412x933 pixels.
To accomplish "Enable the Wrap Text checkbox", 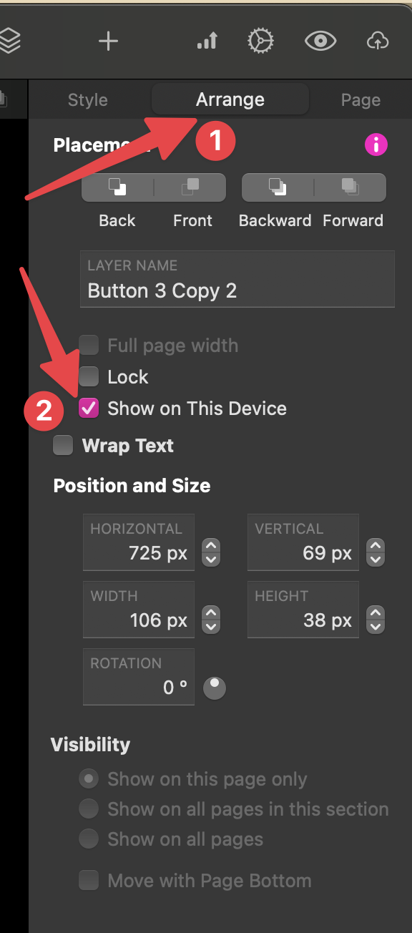I will (63, 446).
